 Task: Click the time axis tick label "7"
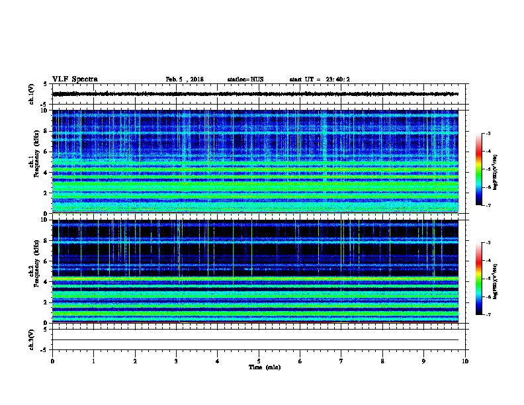341,361
